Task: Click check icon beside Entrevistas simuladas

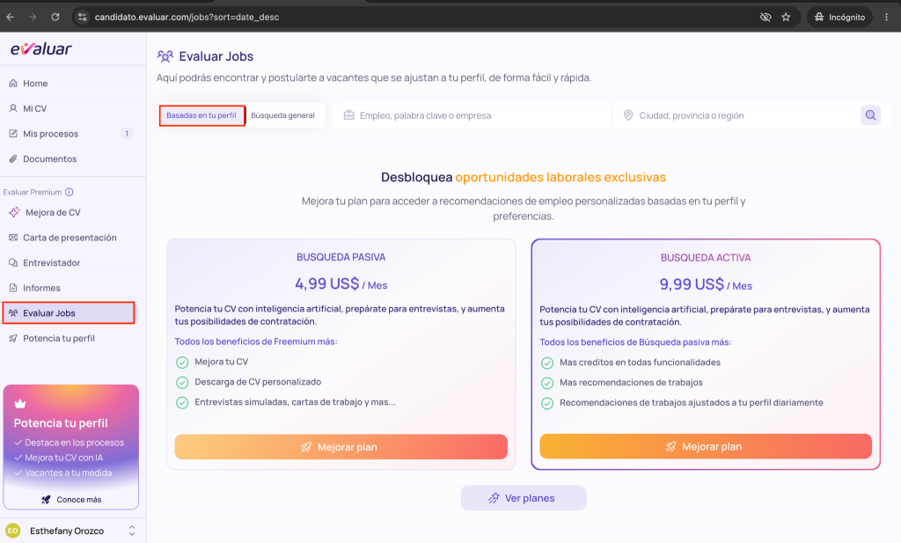Action: 182,403
